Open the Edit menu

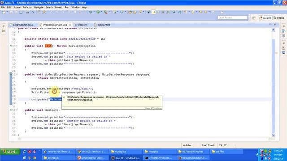point(9,7)
